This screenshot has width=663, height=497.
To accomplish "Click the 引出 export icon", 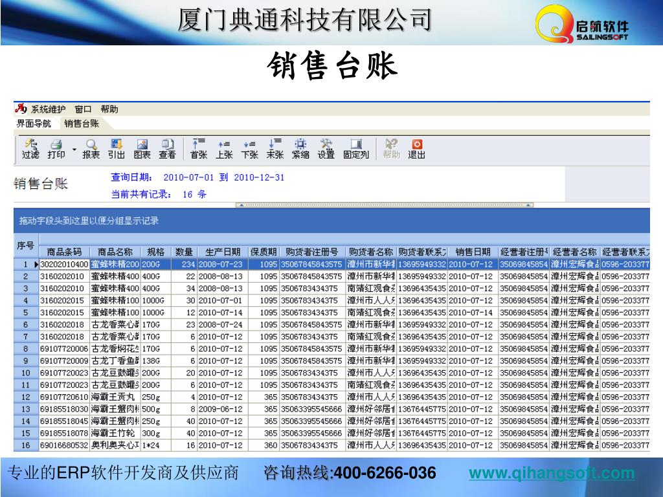I will pyautogui.click(x=117, y=149).
